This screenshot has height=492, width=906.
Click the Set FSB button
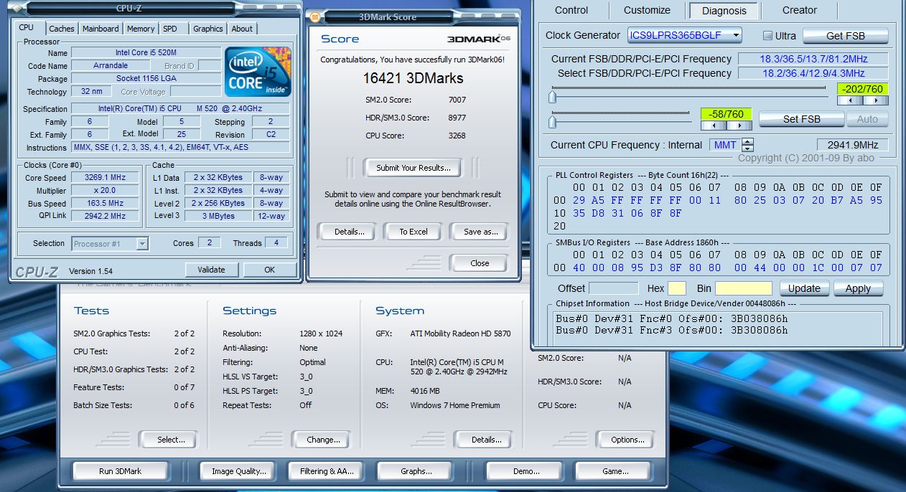(x=801, y=119)
